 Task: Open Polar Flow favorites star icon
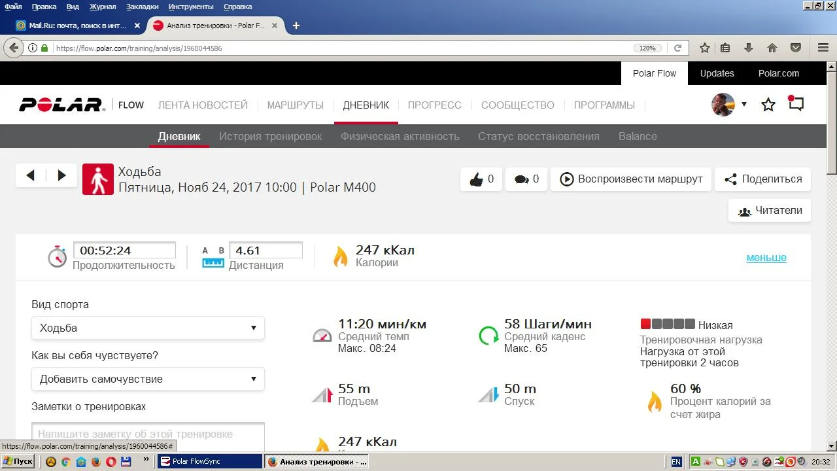coord(768,105)
